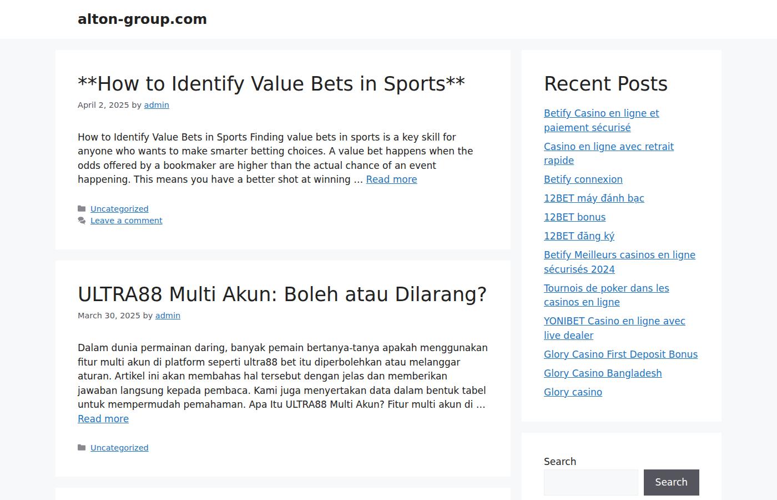Click the Search button
The image size is (777, 500).
coord(671,482)
